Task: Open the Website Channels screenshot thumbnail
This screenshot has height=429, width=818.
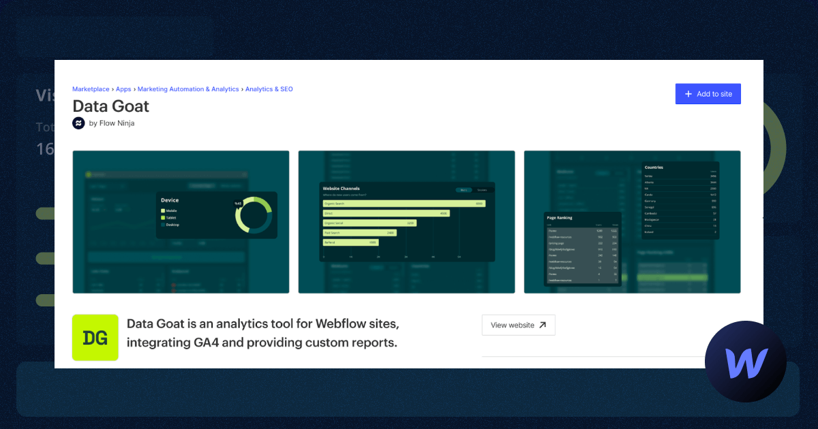Action: [x=407, y=222]
